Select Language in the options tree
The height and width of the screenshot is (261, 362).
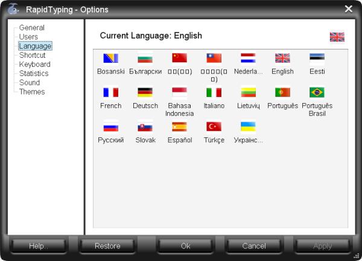point(36,46)
